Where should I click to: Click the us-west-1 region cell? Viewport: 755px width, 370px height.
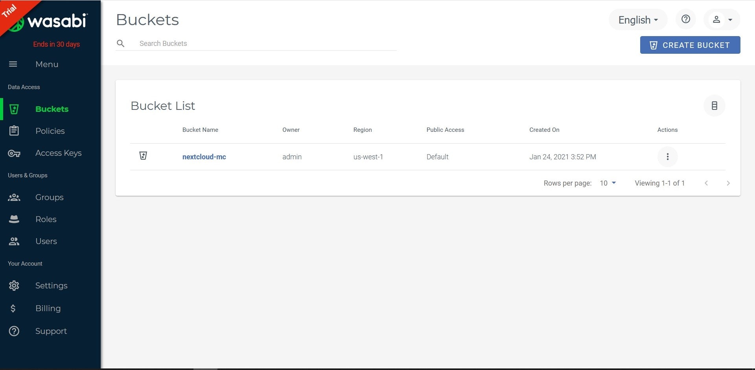pos(368,157)
